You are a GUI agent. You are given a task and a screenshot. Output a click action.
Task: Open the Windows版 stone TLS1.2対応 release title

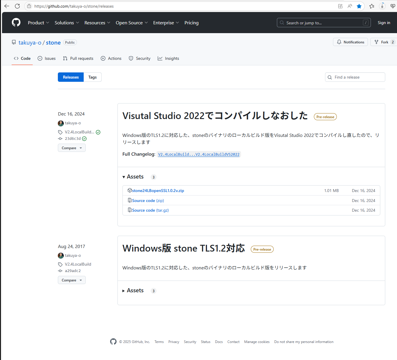click(x=184, y=248)
